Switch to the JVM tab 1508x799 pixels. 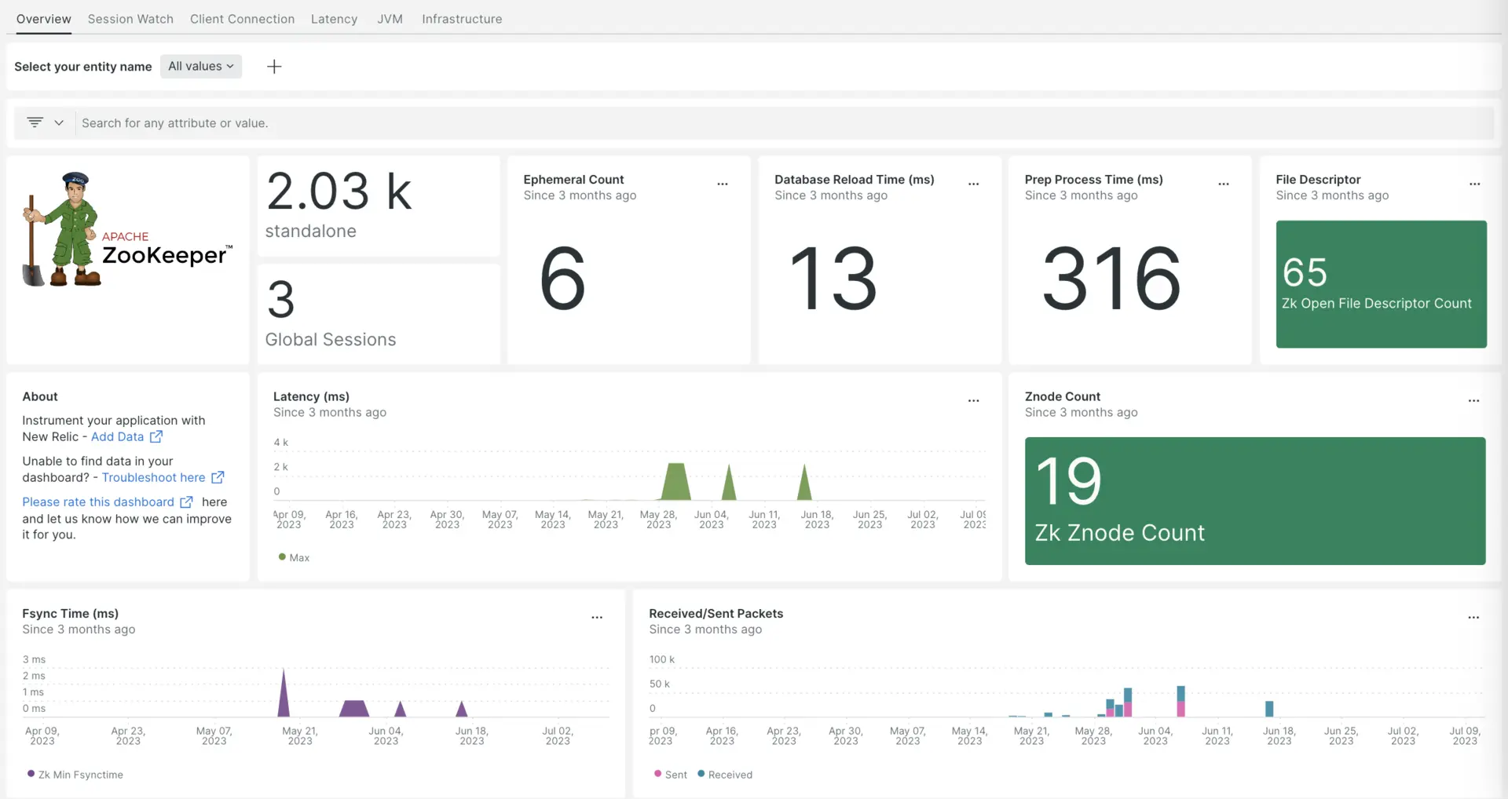tap(390, 19)
